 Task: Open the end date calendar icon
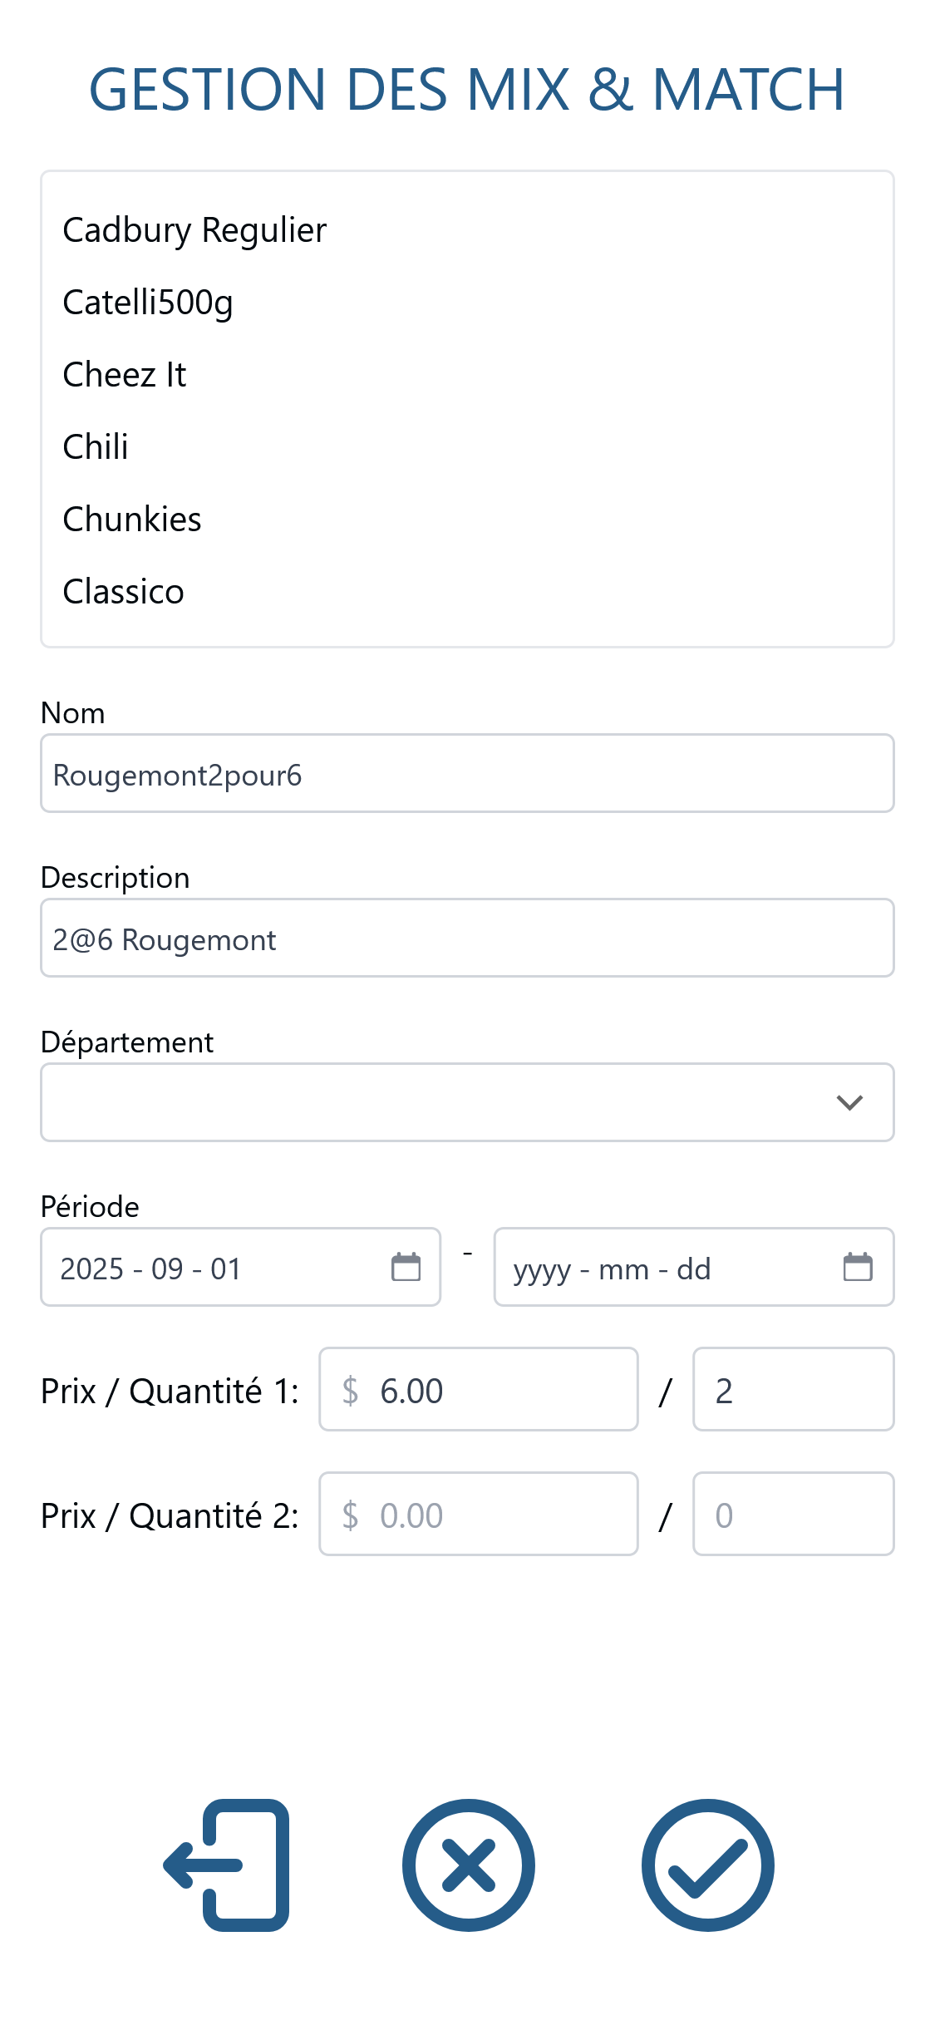(x=858, y=1267)
